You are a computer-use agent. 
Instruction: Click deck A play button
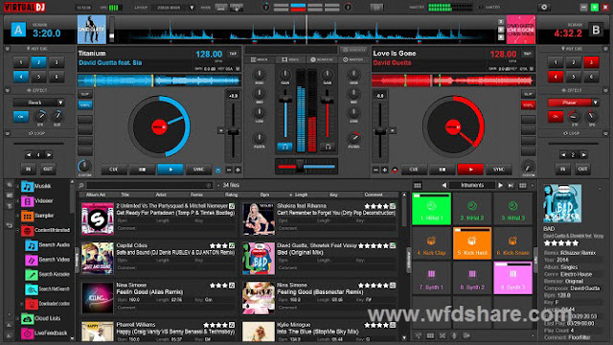pos(170,170)
